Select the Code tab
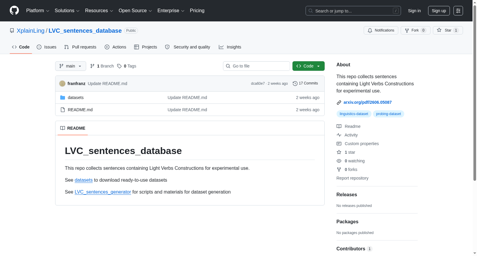This screenshot has width=477, height=256. (x=21, y=47)
